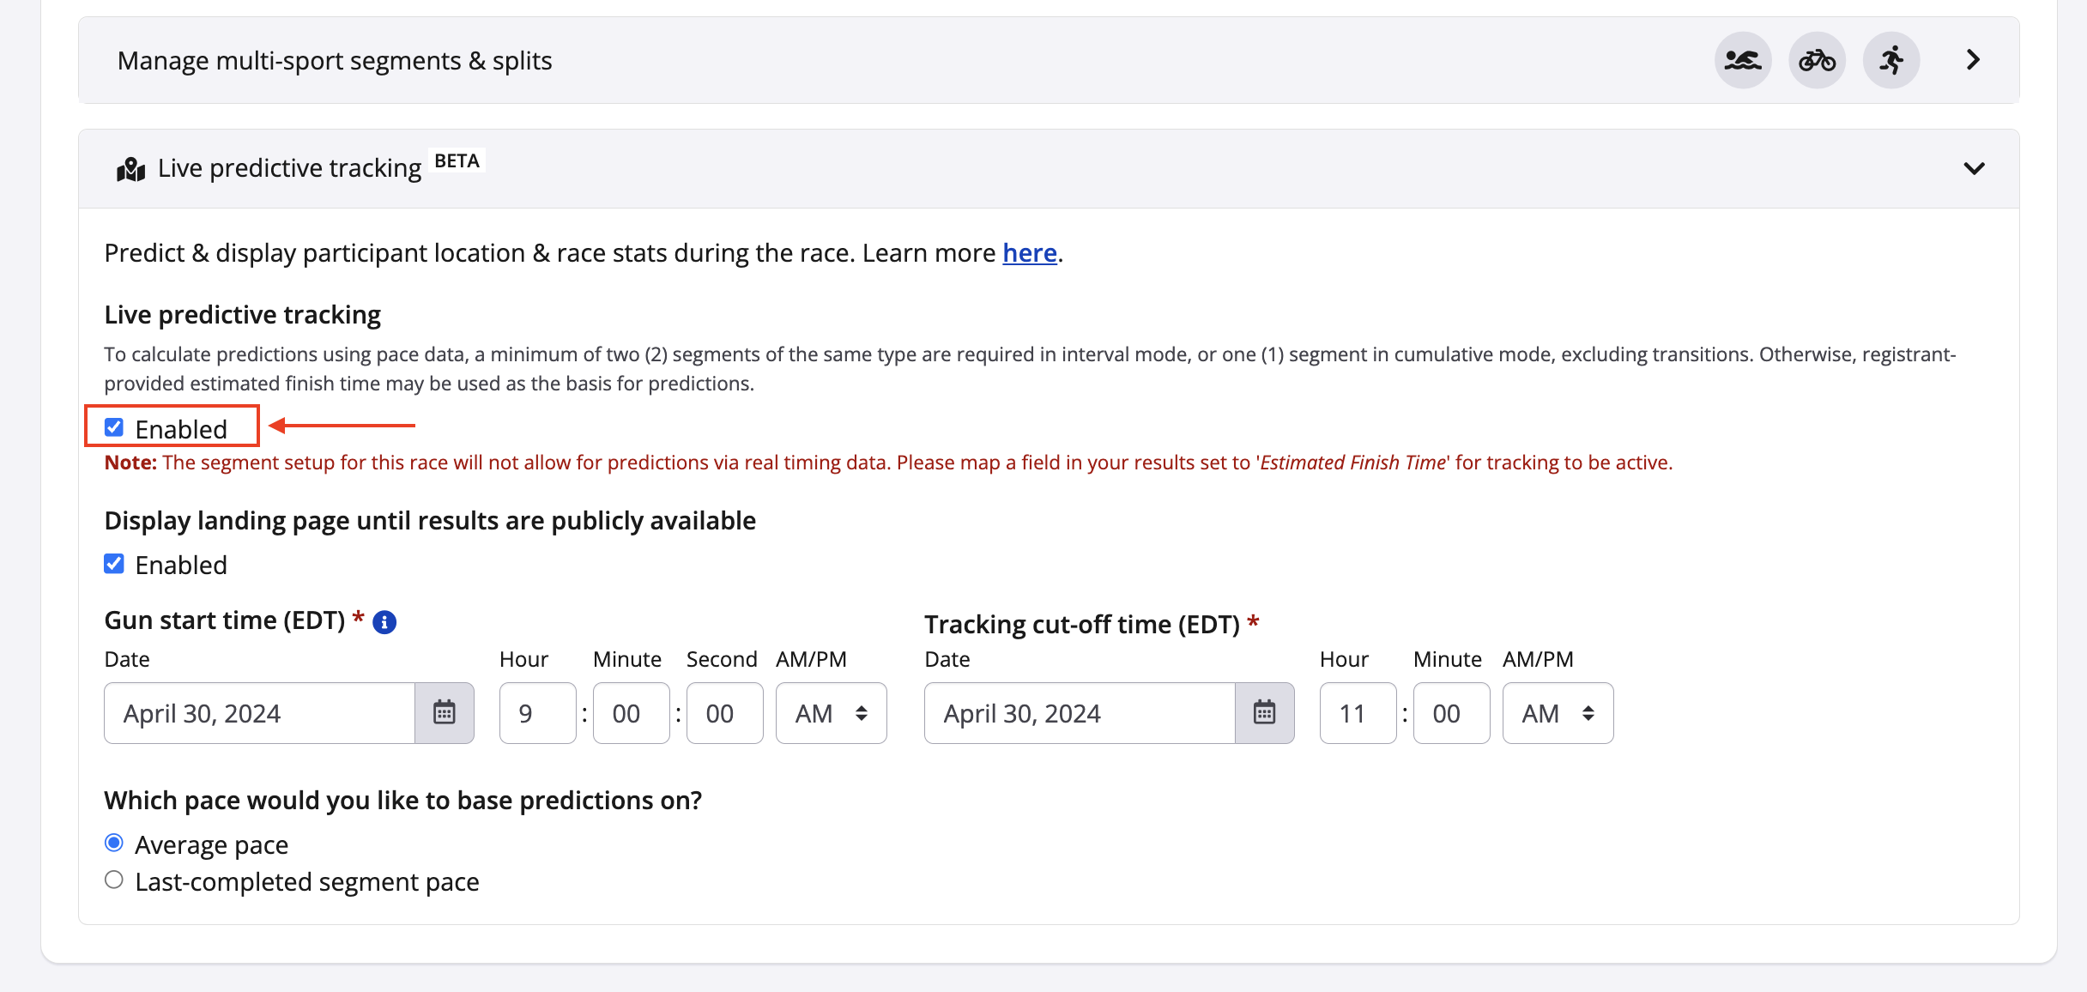Select the Average pace radio option

click(114, 844)
